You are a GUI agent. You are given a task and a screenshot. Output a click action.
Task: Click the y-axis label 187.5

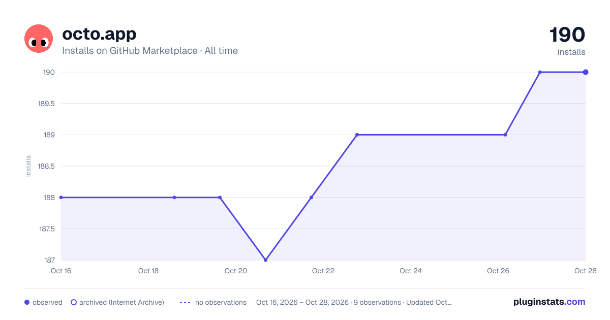pyautogui.click(x=46, y=229)
